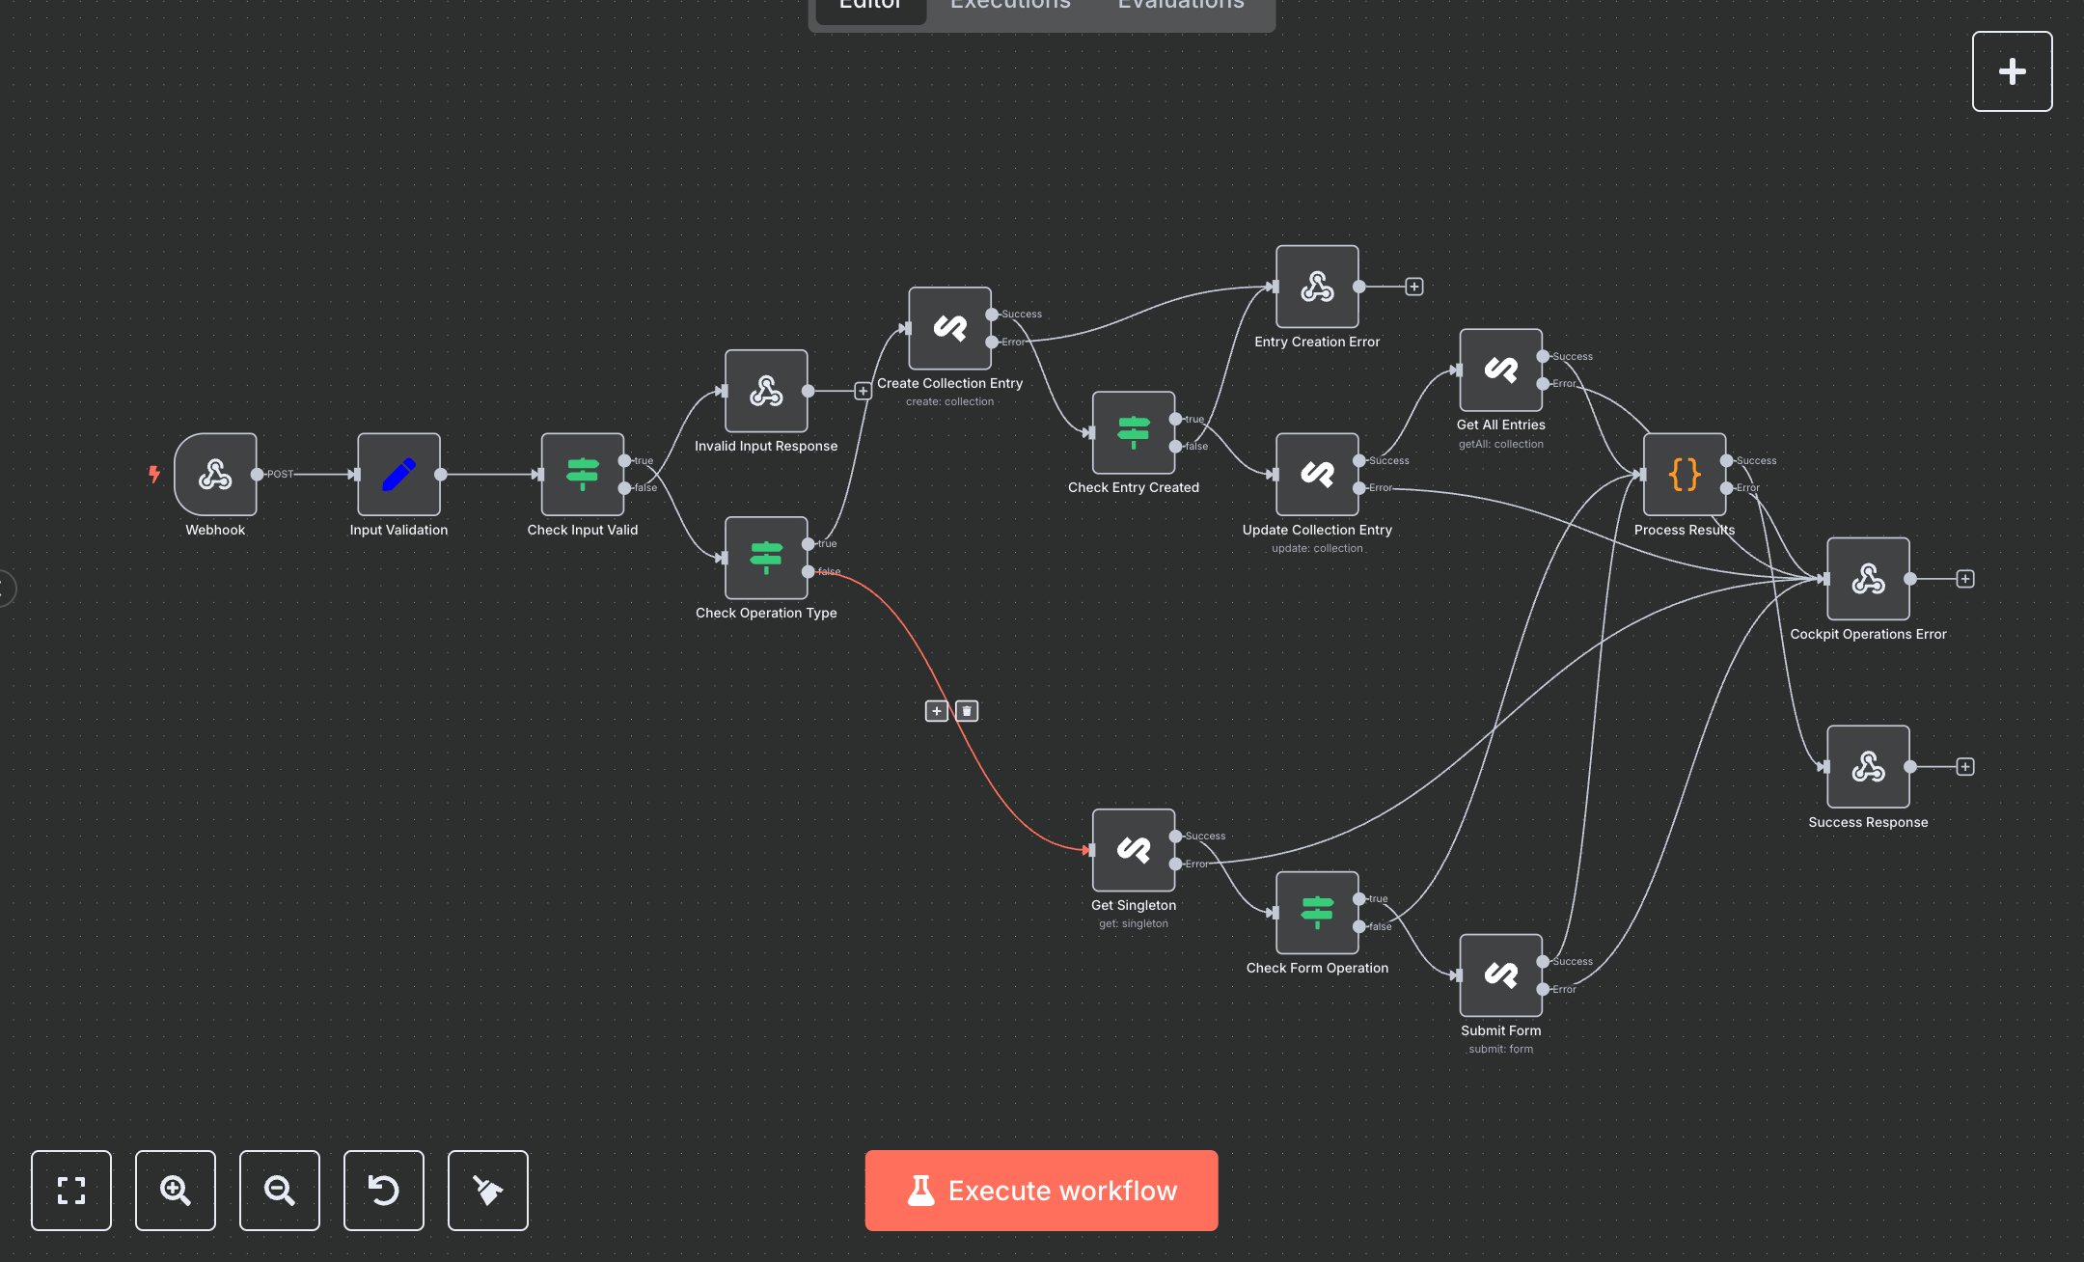Open the Submit Form node
2084x1262 pixels.
click(x=1500, y=974)
